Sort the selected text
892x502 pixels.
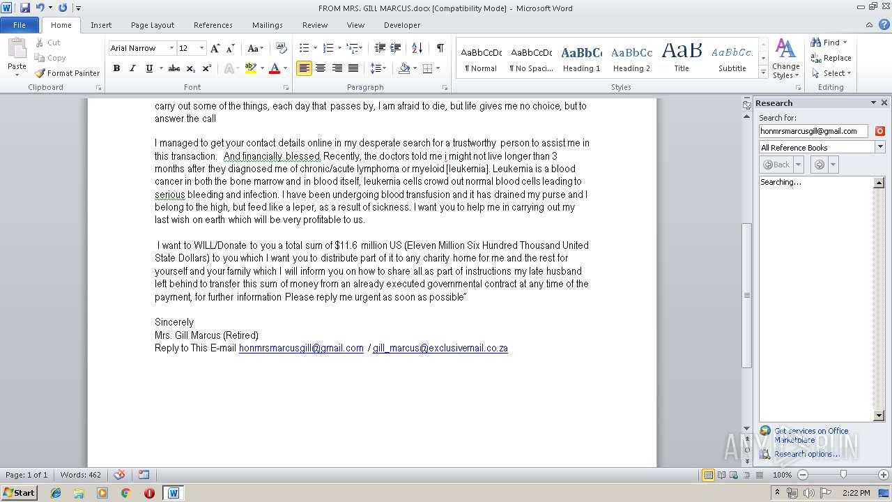click(x=417, y=48)
